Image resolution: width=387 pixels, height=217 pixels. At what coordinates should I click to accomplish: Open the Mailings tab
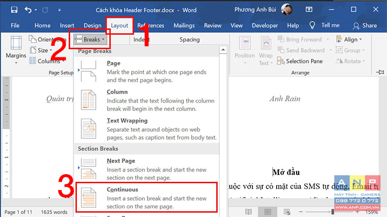[184, 26]
